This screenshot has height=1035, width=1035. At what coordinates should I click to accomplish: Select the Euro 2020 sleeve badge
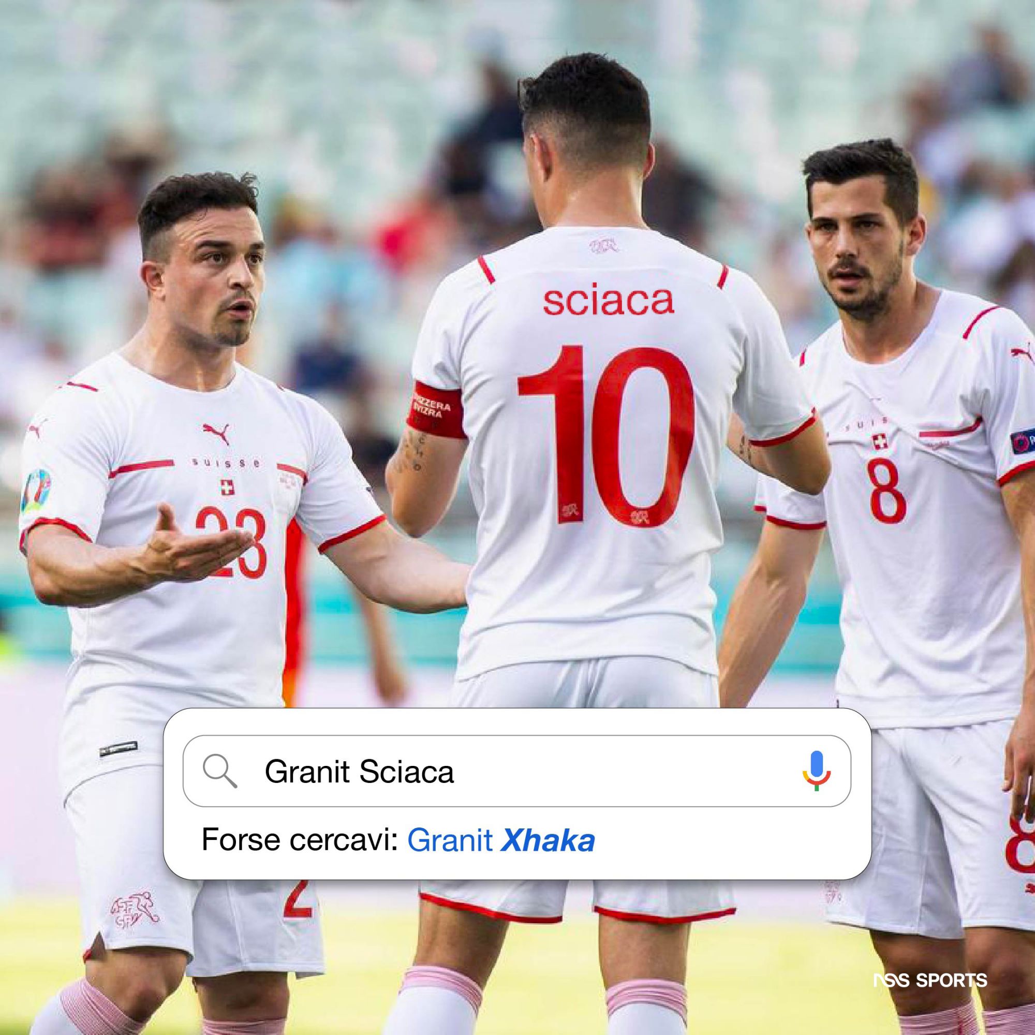point(36,491)
